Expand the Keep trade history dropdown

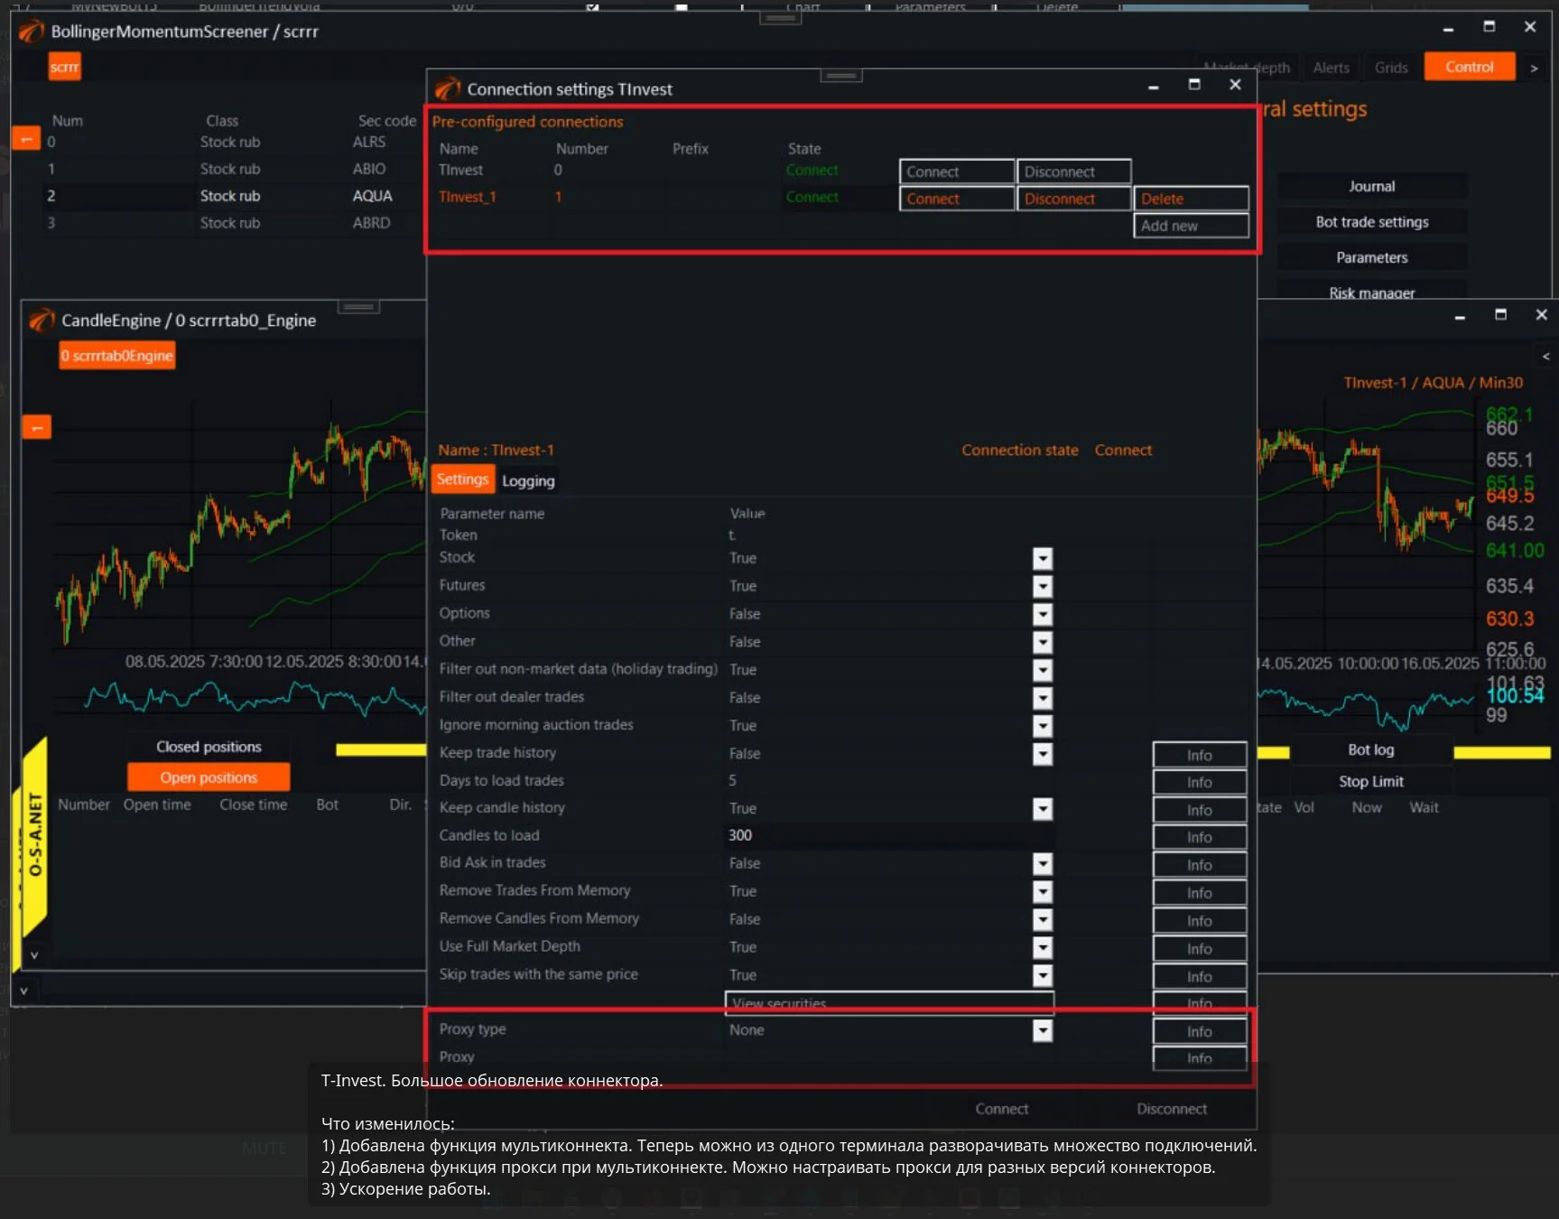(x=1043, y=754)
